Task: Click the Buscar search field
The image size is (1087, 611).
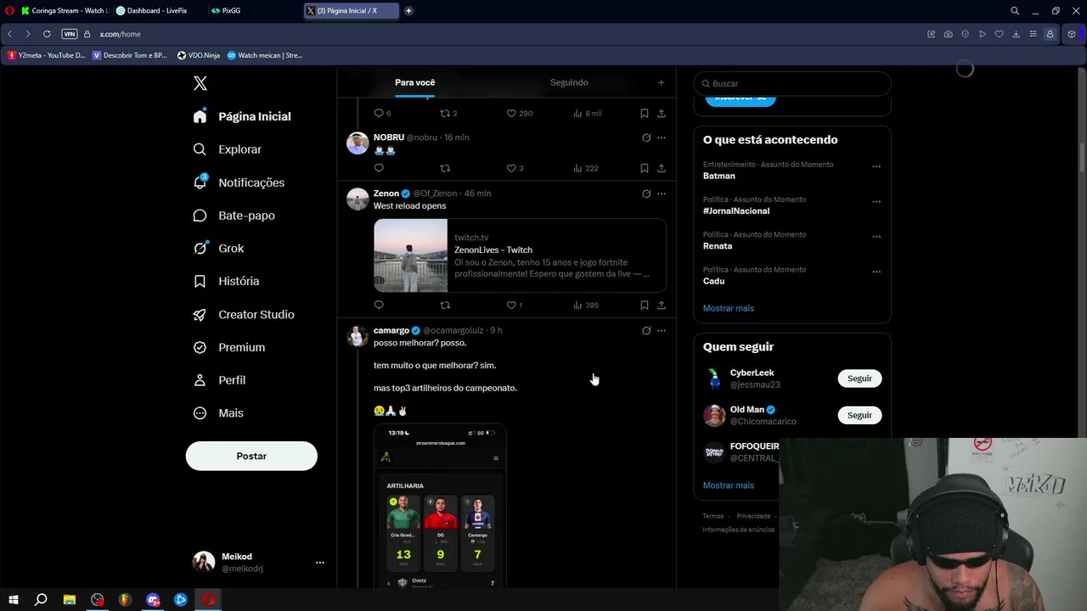Action: click(792, 83)
